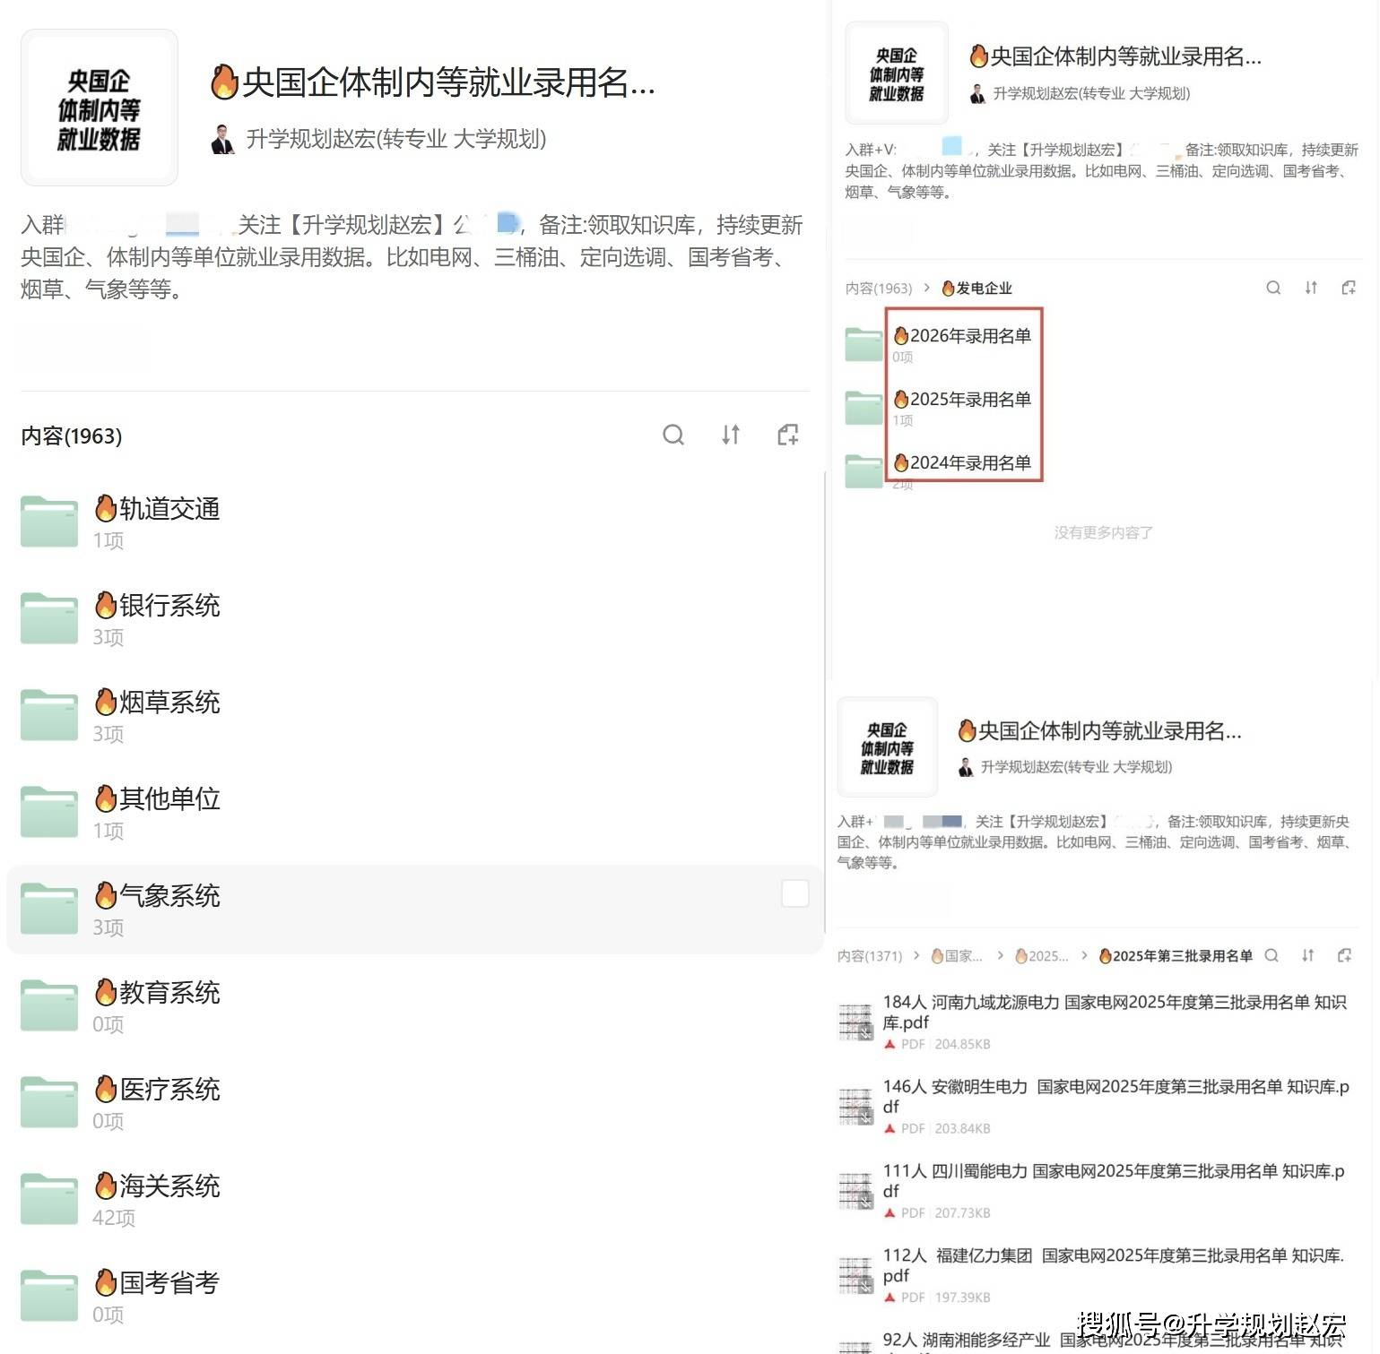The image size is (1380, 1354).
Task: Click the '2024年录用名单' folder name
Action: click(962, 463)
